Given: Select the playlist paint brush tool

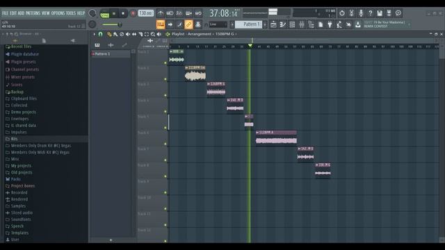Looking at the screenshot, I should [x=115, y=34].
